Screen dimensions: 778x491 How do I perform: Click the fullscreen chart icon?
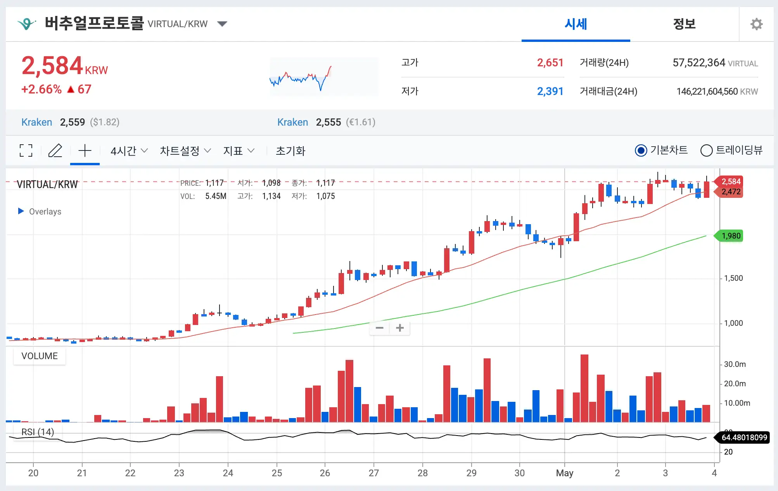[26, 150]
